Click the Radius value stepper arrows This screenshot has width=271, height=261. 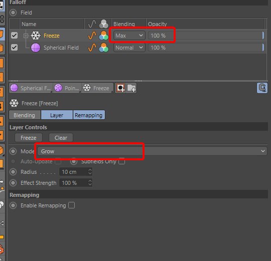(90, 172)
